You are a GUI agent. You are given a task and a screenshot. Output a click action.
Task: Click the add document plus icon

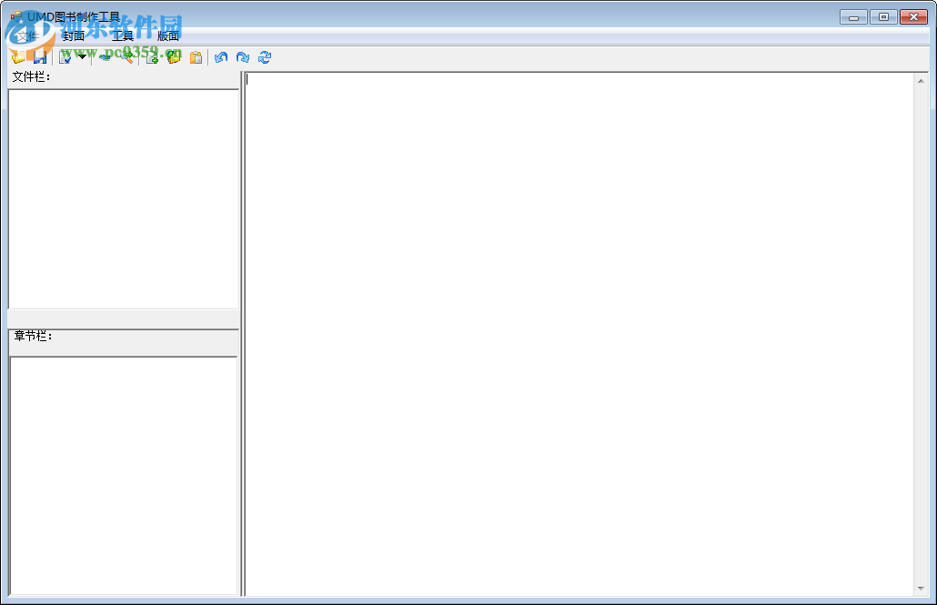click(x=152, y=56)
